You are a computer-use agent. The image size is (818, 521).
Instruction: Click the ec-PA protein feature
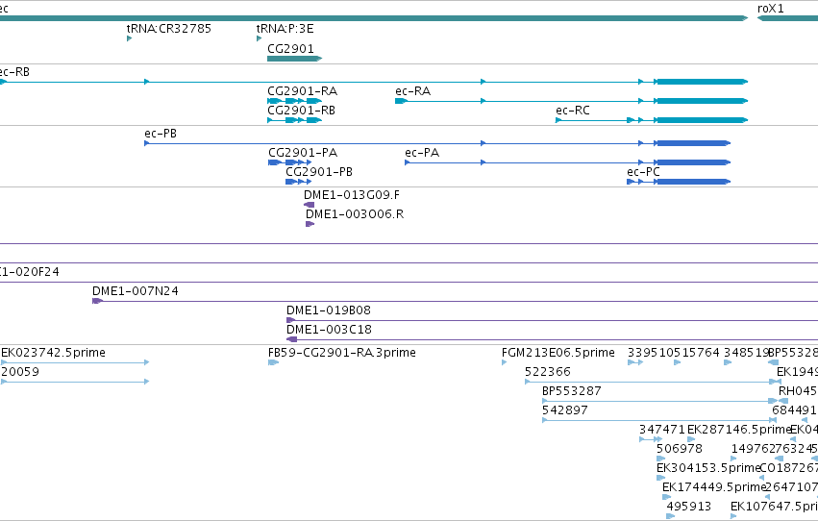[567, 162]
